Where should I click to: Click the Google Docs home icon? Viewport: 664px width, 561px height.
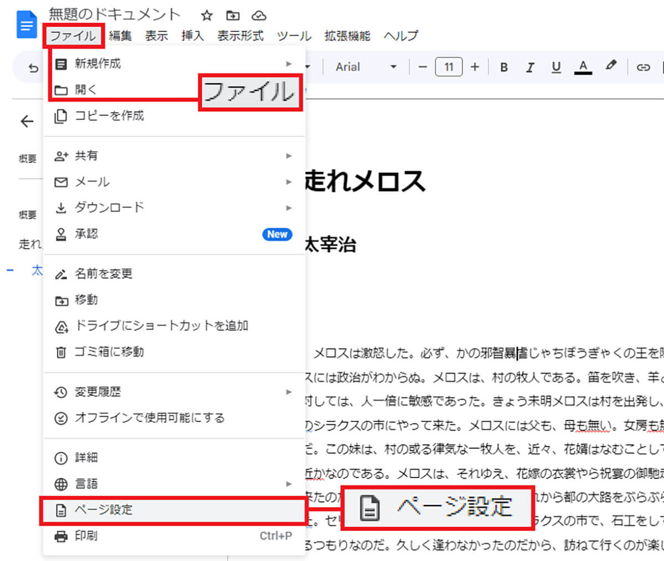pos(26,25)
